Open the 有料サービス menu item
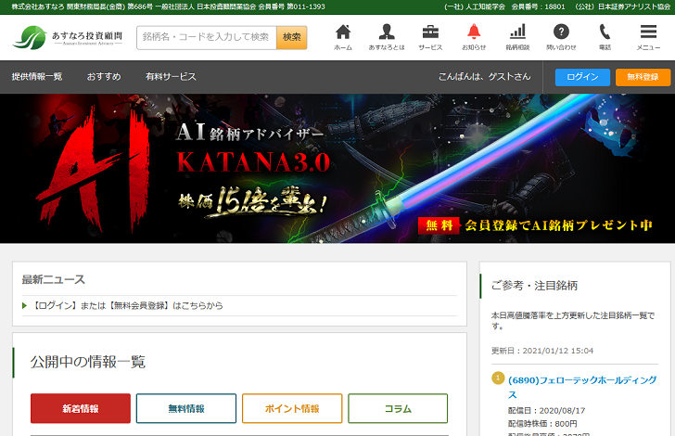This screenshot has width=675, height=436. tap(171, 77)
